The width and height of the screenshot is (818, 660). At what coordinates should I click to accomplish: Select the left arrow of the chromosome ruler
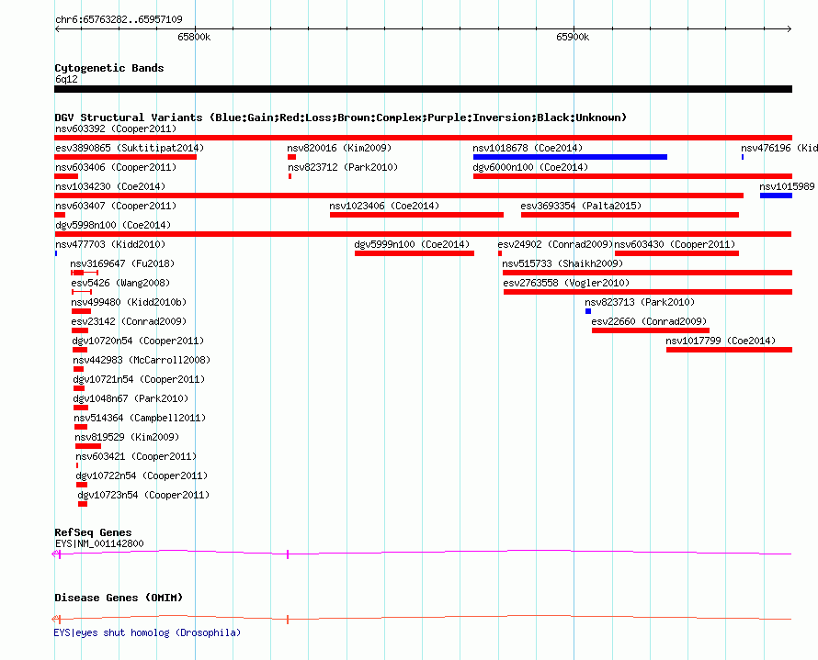pyautogui.click(x=57, y=28)
